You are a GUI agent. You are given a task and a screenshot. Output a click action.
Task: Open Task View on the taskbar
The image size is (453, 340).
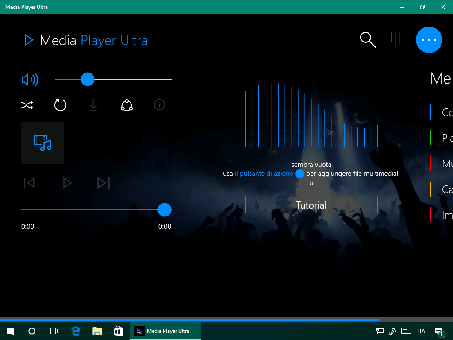(x=53, y=331)
